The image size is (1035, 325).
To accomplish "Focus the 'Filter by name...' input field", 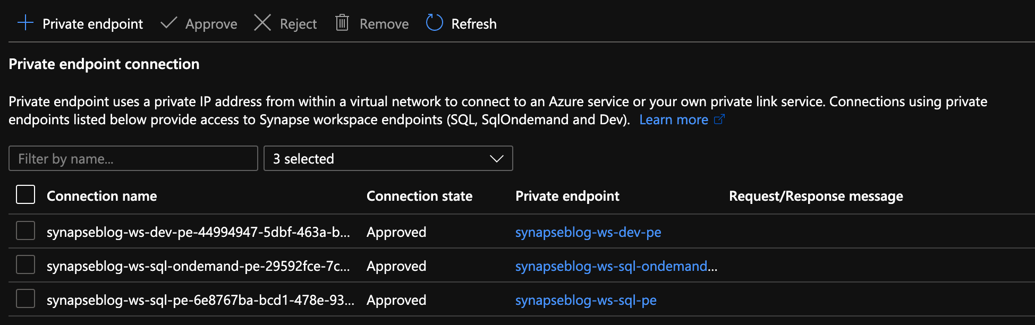I will 133,158.
